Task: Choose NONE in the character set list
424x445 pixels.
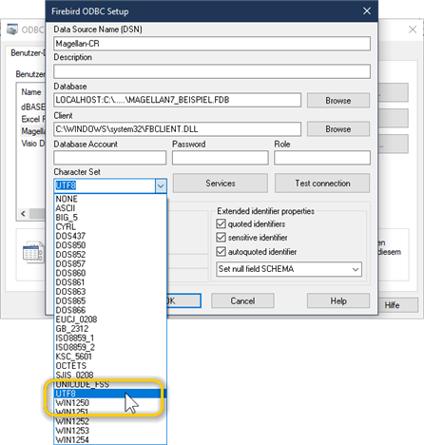Action: 110,199
